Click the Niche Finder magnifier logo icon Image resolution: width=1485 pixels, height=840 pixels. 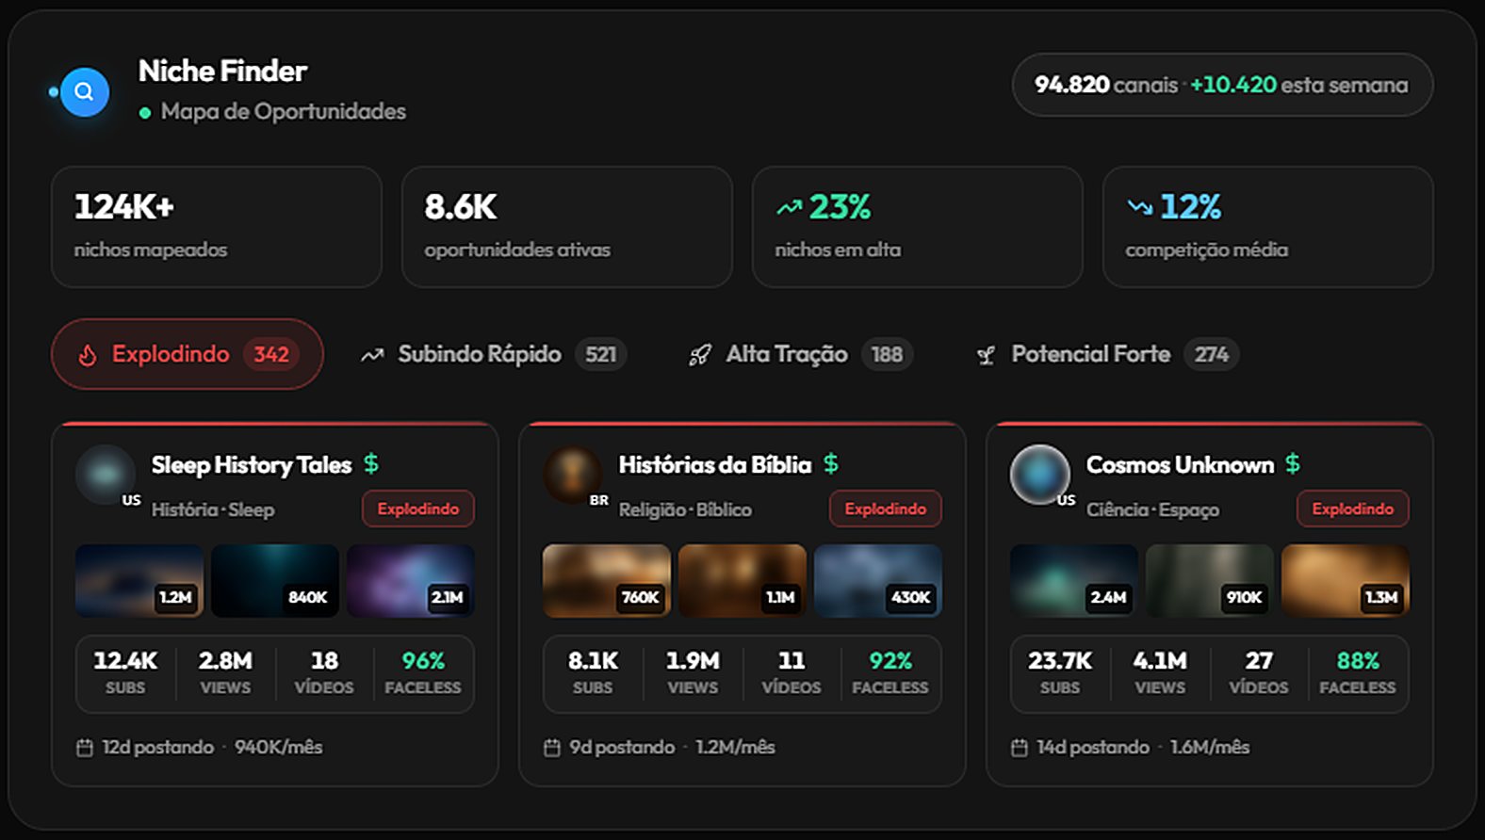tap(84, 91)
